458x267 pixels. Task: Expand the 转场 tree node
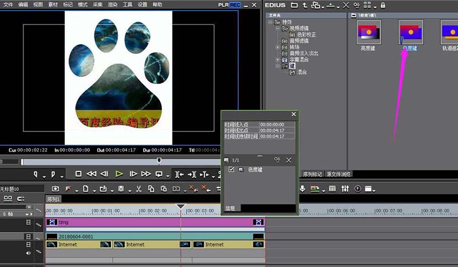coord(278,47)
